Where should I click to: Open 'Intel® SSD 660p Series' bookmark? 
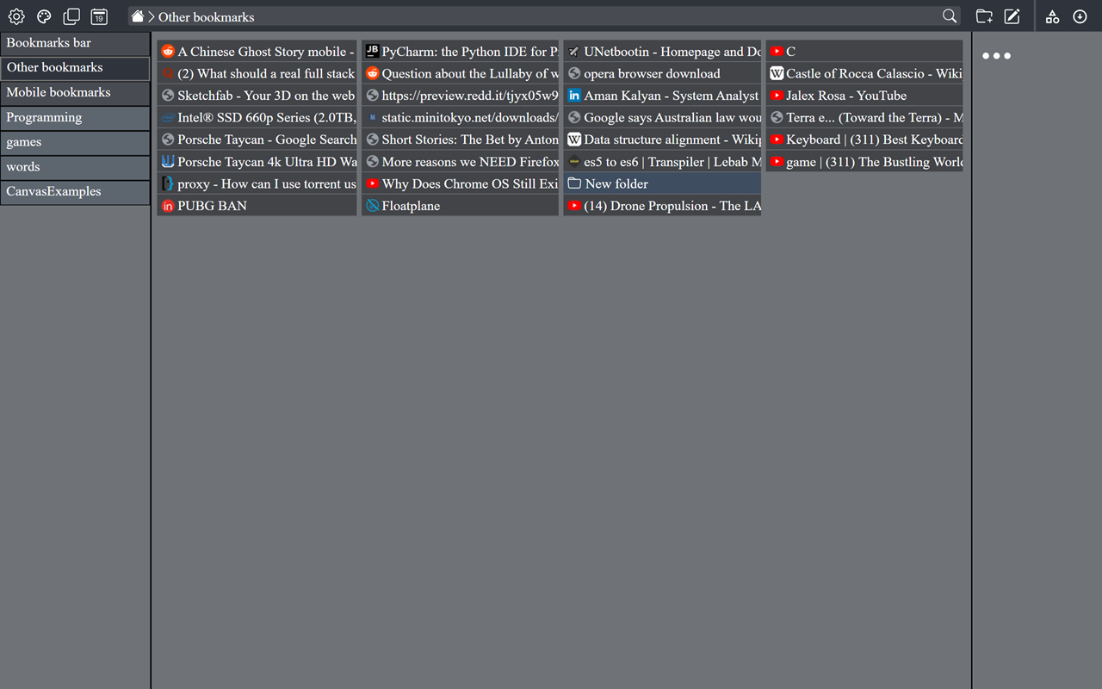[x=257, y=118]
